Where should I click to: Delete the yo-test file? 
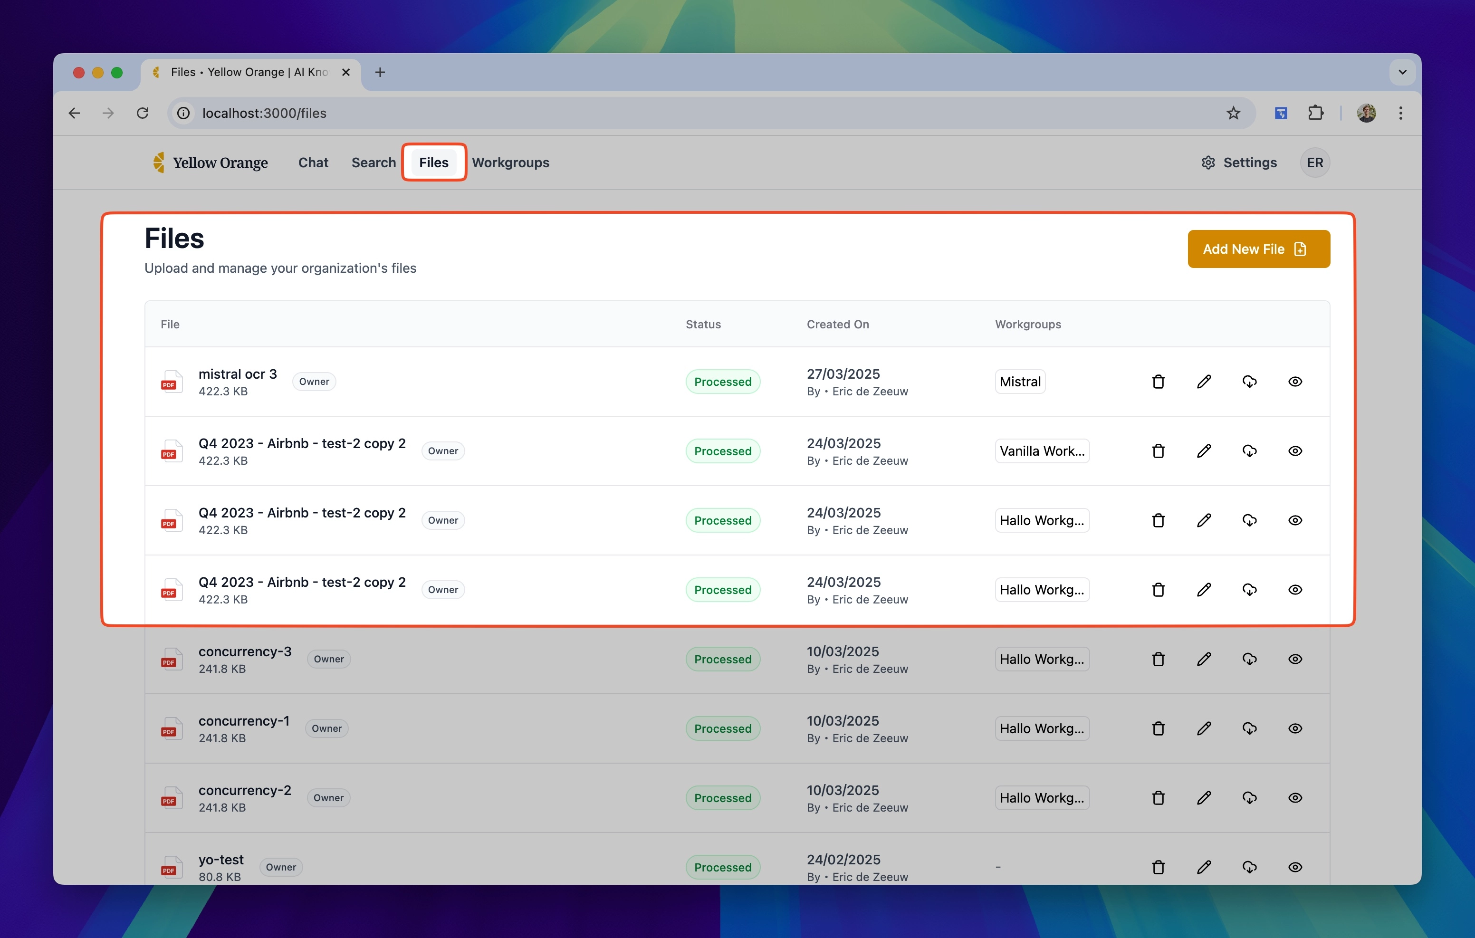point(1158,867)
